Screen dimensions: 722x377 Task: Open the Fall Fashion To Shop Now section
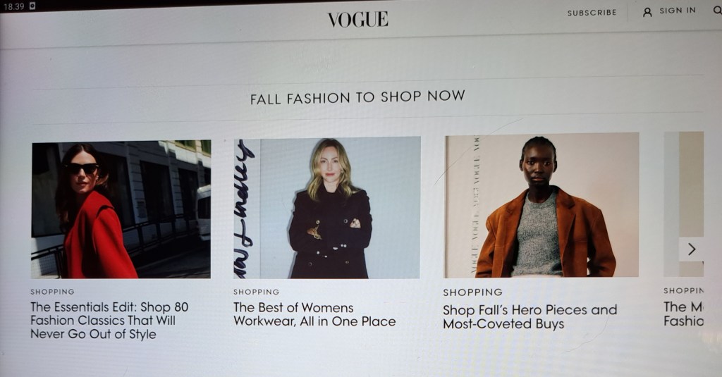[x=357, y=97]
